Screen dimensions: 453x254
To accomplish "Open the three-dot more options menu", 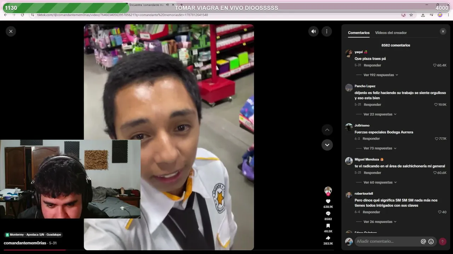I will pyautogui.click(x=327, y=31).
